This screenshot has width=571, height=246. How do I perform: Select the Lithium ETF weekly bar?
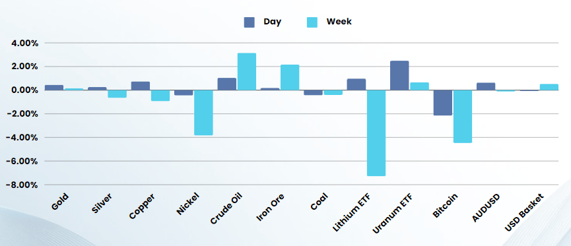pyautogui.click(x=376, y=133)
